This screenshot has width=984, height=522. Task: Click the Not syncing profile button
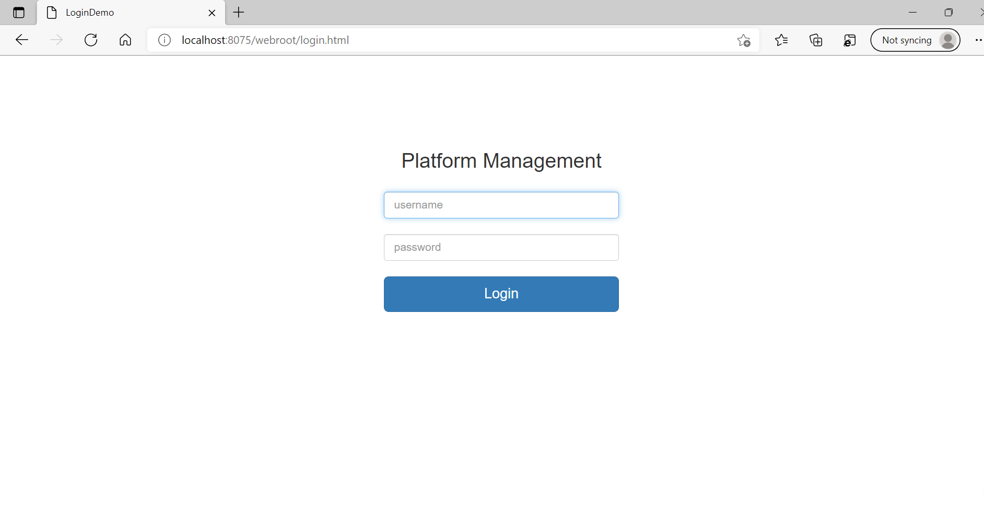coord(915,40)
